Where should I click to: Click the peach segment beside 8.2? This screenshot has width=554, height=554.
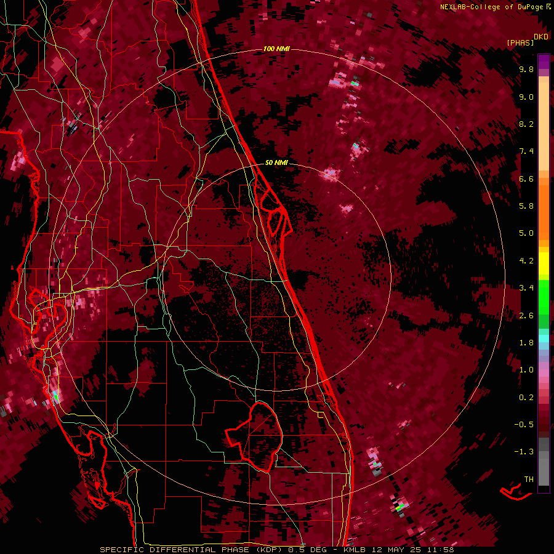[x=544, y=126]
